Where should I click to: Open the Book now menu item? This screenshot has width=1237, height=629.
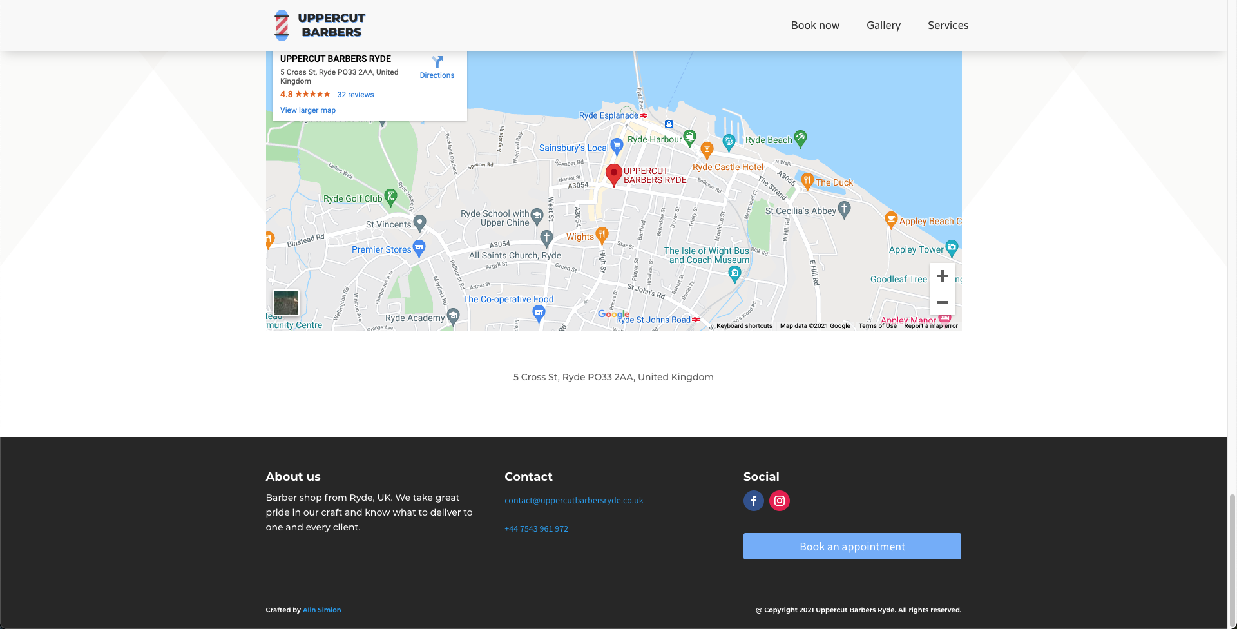[x=815, y=25]
